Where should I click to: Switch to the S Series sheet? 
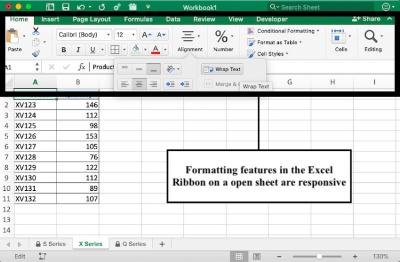[51, 244]
